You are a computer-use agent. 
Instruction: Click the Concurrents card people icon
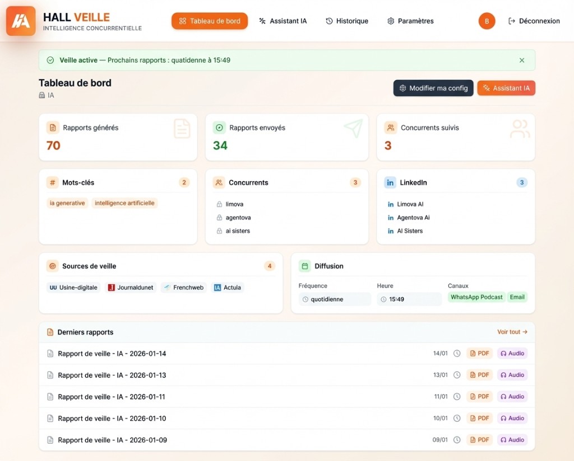coord(219,182)
